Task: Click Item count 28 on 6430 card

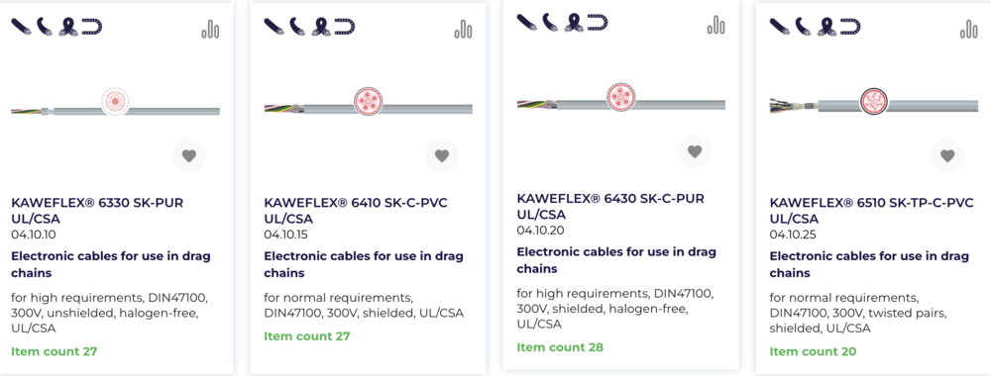Action: pos(560,347)
